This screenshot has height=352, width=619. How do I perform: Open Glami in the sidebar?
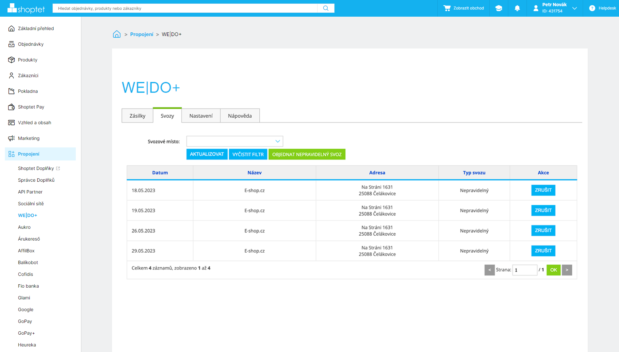pos(24,298)
